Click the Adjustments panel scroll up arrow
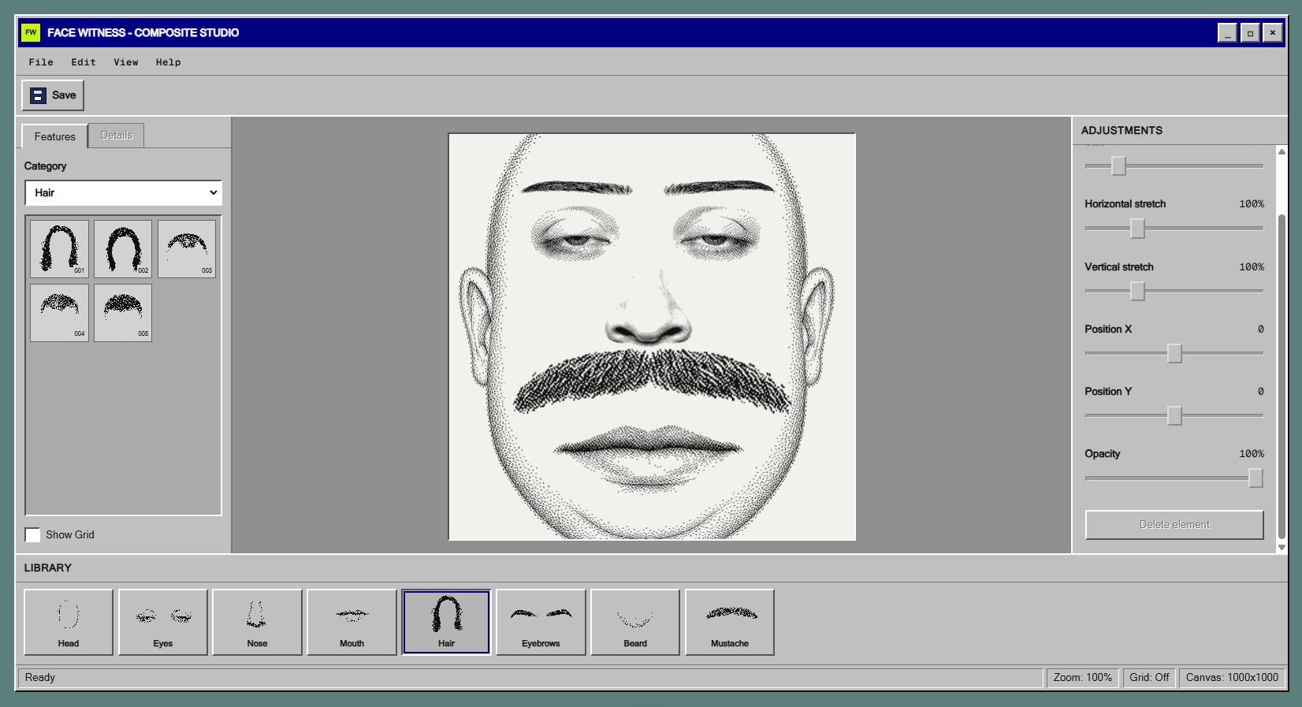1302x707 pixels. [1282, 151]
